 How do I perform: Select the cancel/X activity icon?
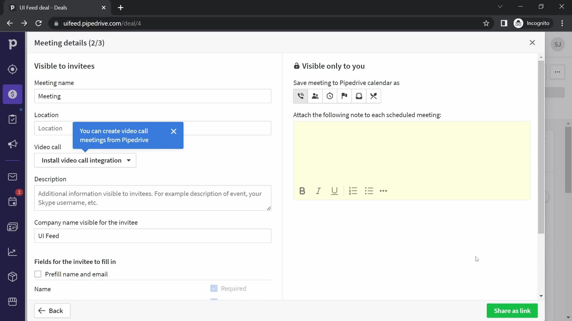tap(374, 96)
